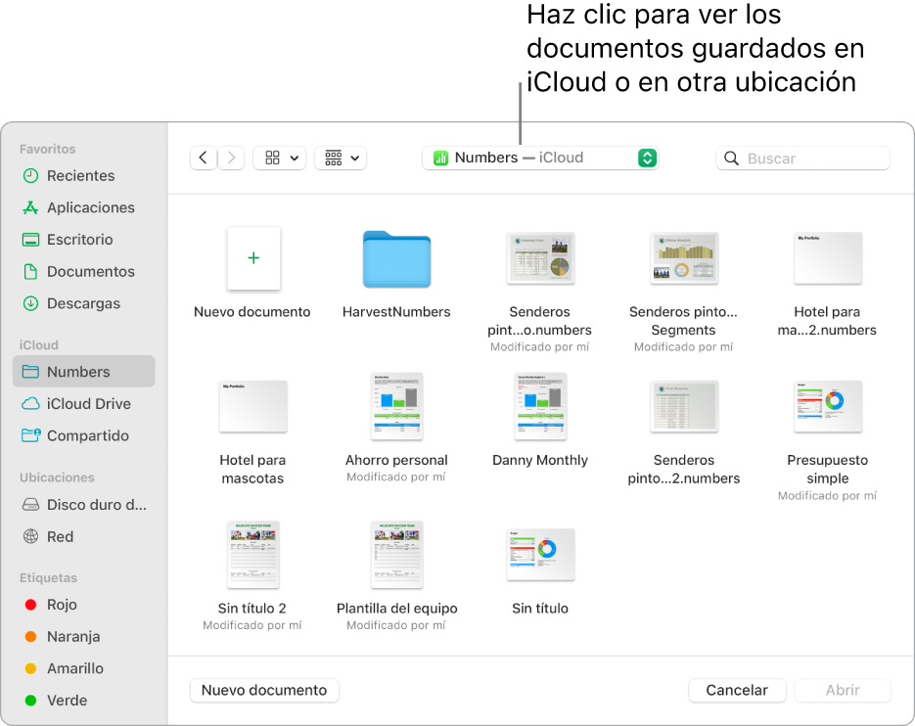
Task: Select Ahorro personal file thumbnail
Action: (x=396, y=406)
